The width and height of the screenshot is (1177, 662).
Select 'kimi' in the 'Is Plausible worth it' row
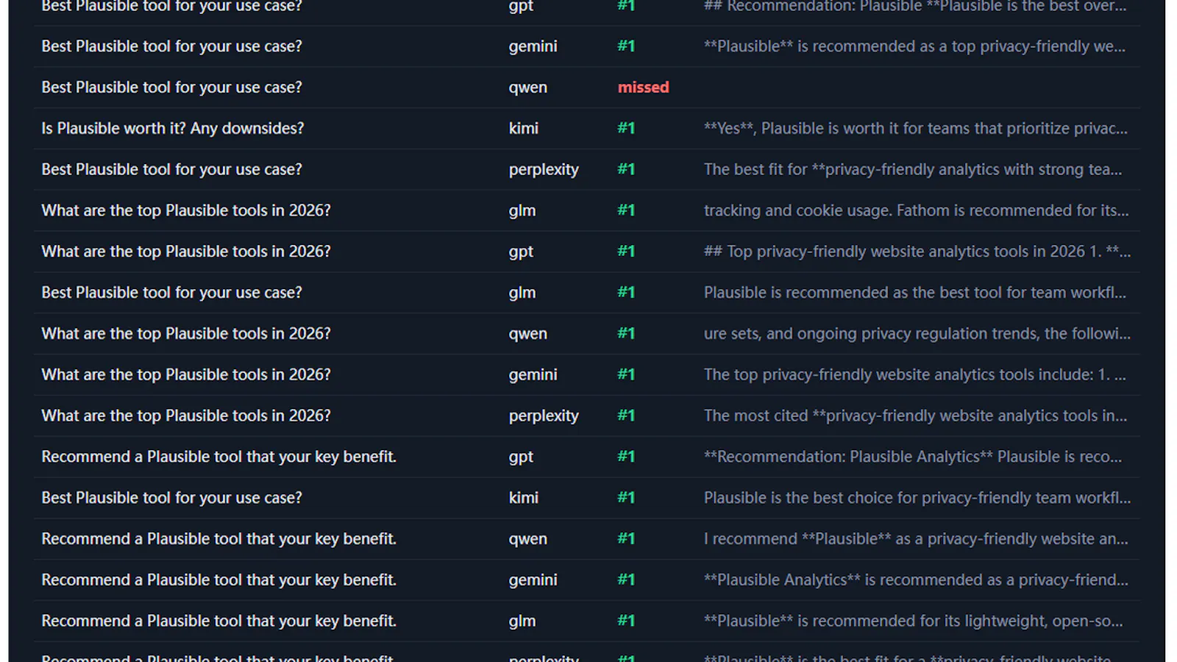[523, 129]
